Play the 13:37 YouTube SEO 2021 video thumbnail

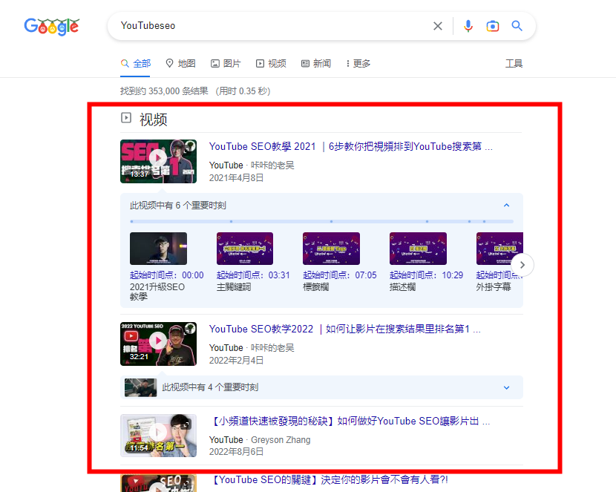(x=158, y=160)
